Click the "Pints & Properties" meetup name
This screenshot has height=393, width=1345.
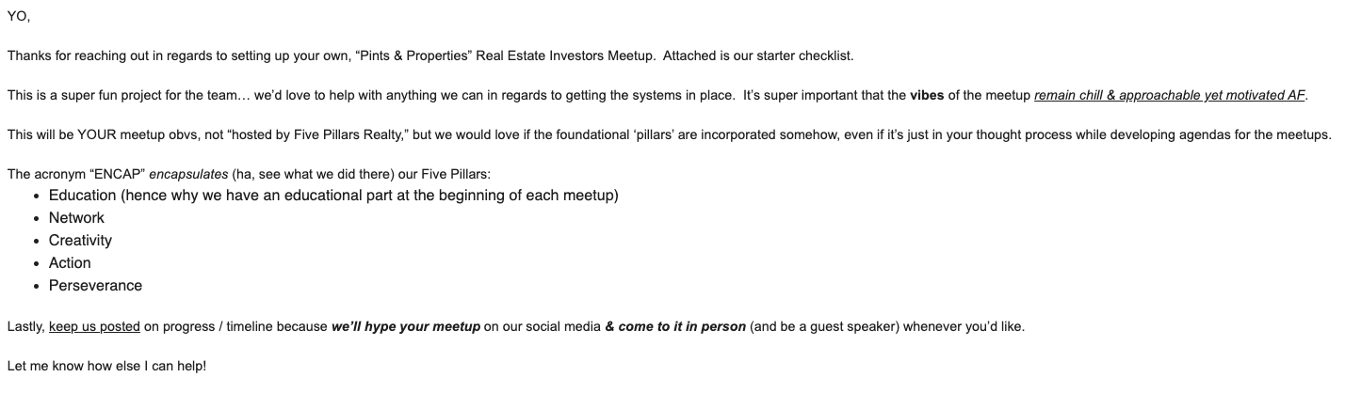[x=414, y=55]
